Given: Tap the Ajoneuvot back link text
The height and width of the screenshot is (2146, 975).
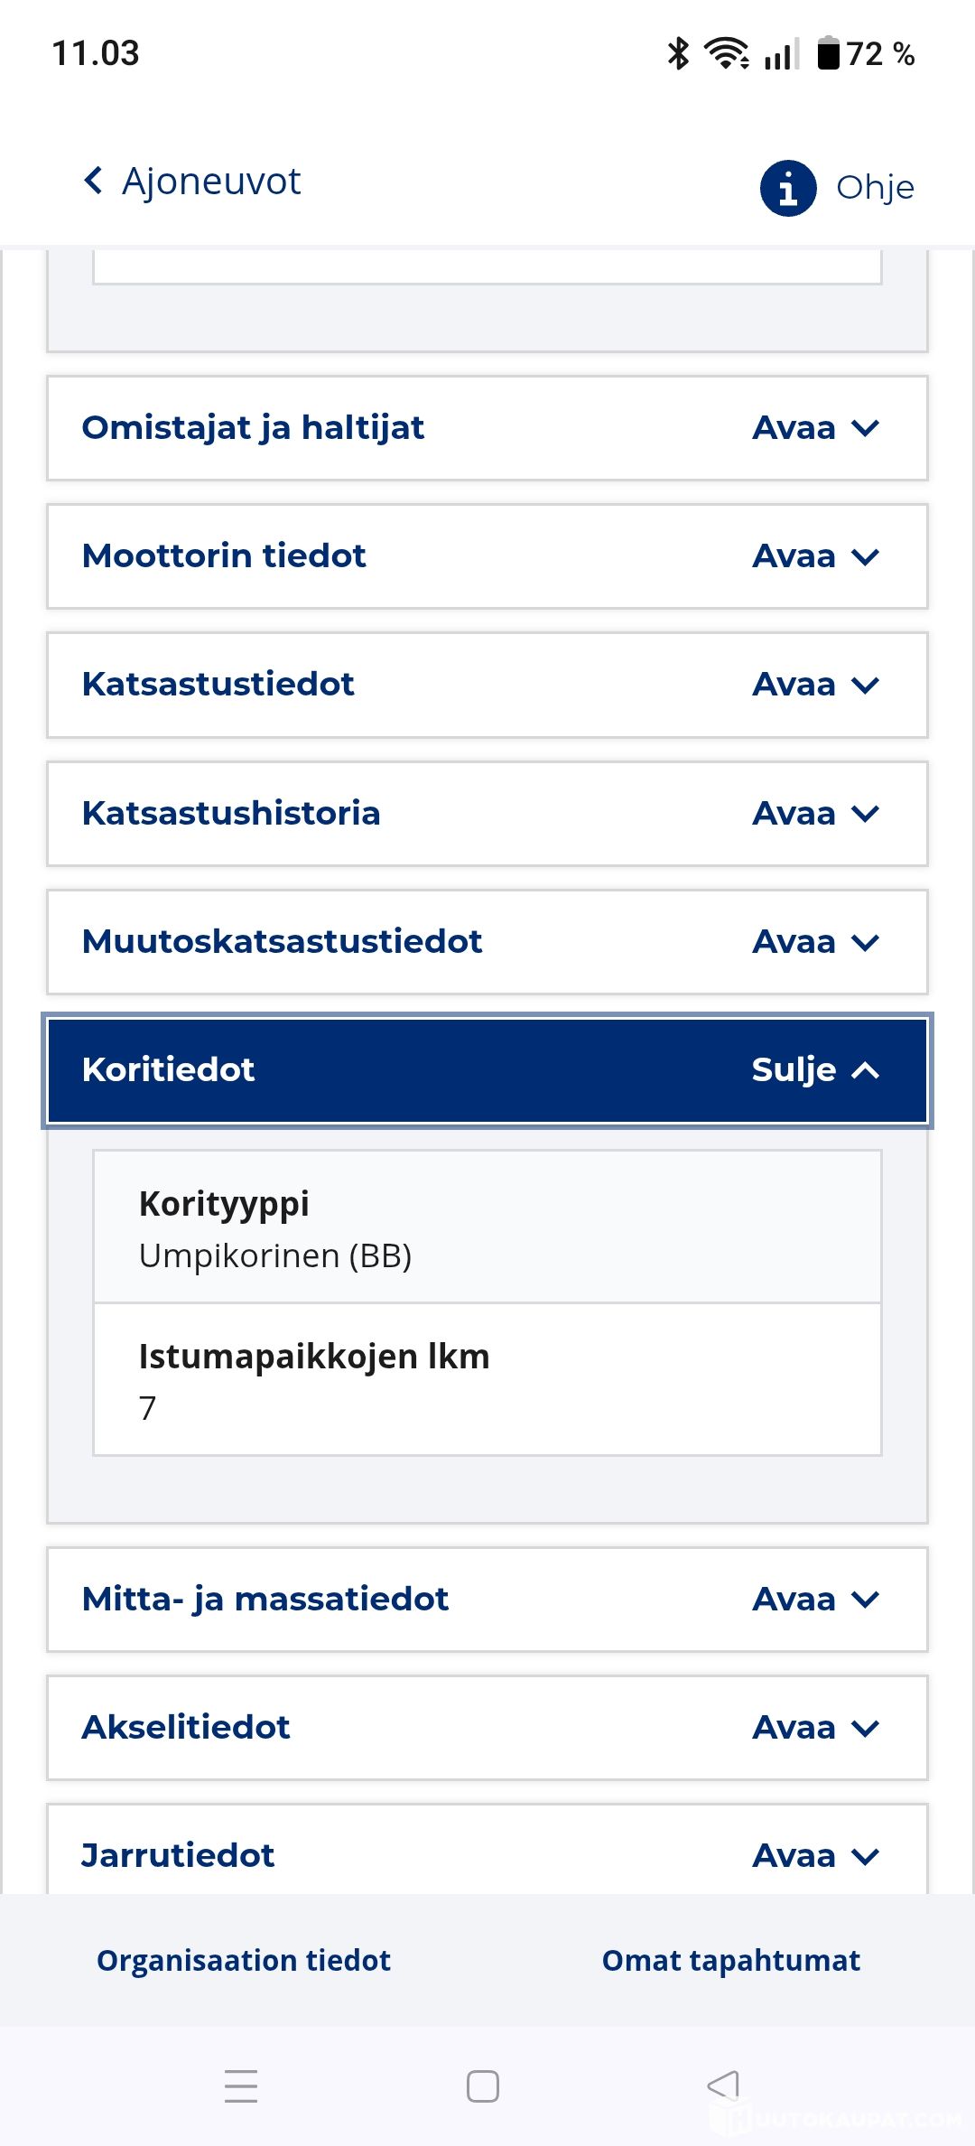Looking at the screenshot, I should [211, 182].
